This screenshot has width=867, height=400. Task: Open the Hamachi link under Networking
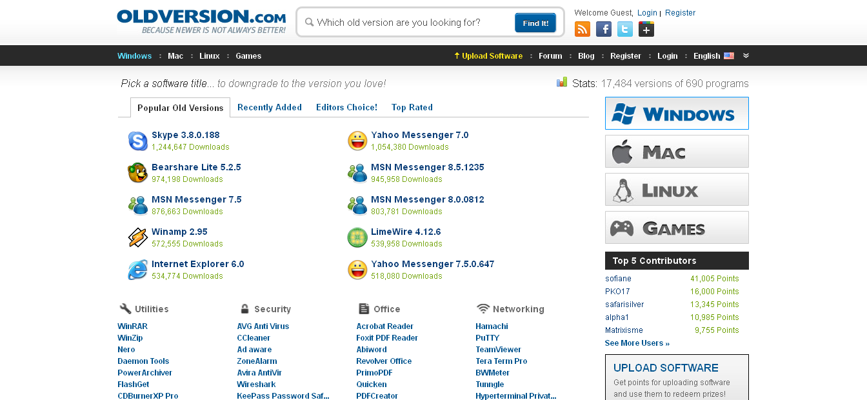pos(492,326)
